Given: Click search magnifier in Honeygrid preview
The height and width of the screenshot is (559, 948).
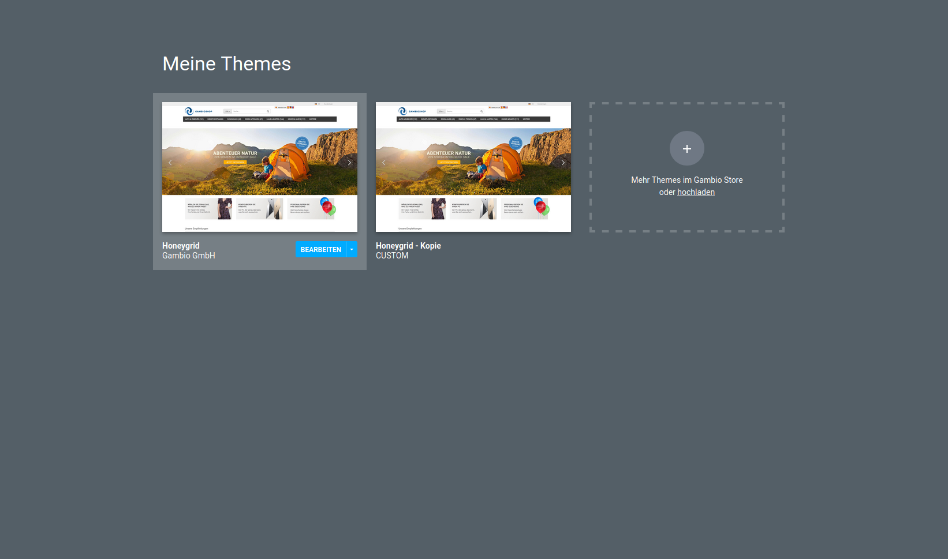Looking at the screenshot, I should coord(268,111).
